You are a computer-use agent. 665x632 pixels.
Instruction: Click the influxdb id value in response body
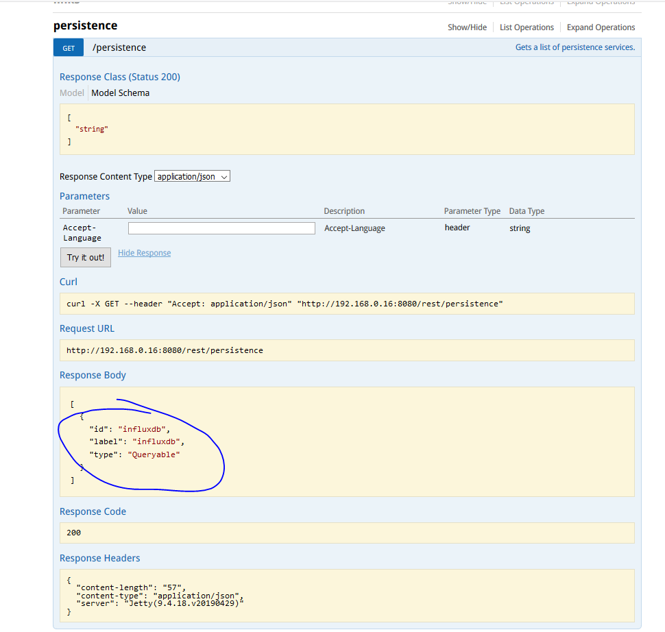pos(143,429)
